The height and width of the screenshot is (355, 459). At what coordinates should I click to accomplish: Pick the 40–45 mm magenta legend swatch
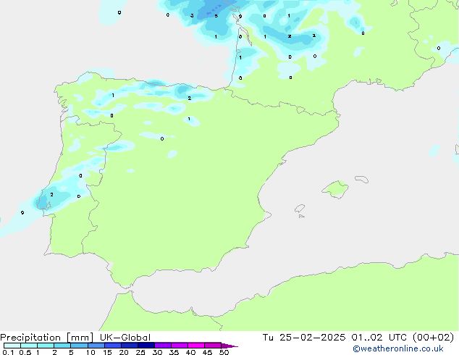(196, 346)
